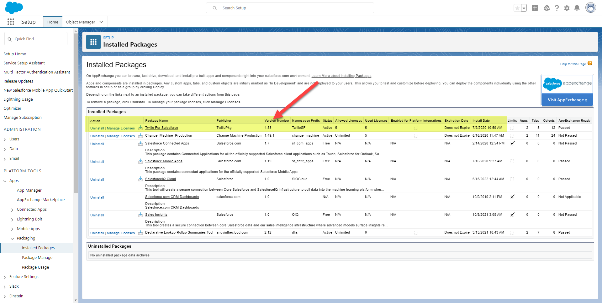The height and width of the screenshot is (303, 602).
Task: Switch to the Object Manager tab
Action: click(81, 22)
